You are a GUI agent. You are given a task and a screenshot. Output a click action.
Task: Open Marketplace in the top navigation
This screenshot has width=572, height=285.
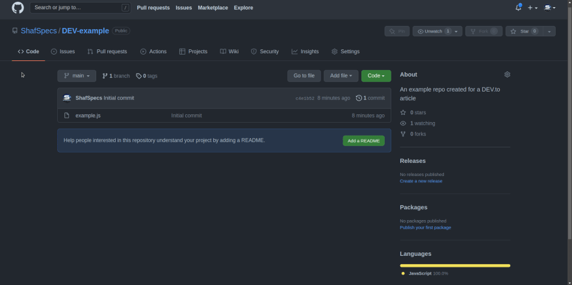pos(213,8)
